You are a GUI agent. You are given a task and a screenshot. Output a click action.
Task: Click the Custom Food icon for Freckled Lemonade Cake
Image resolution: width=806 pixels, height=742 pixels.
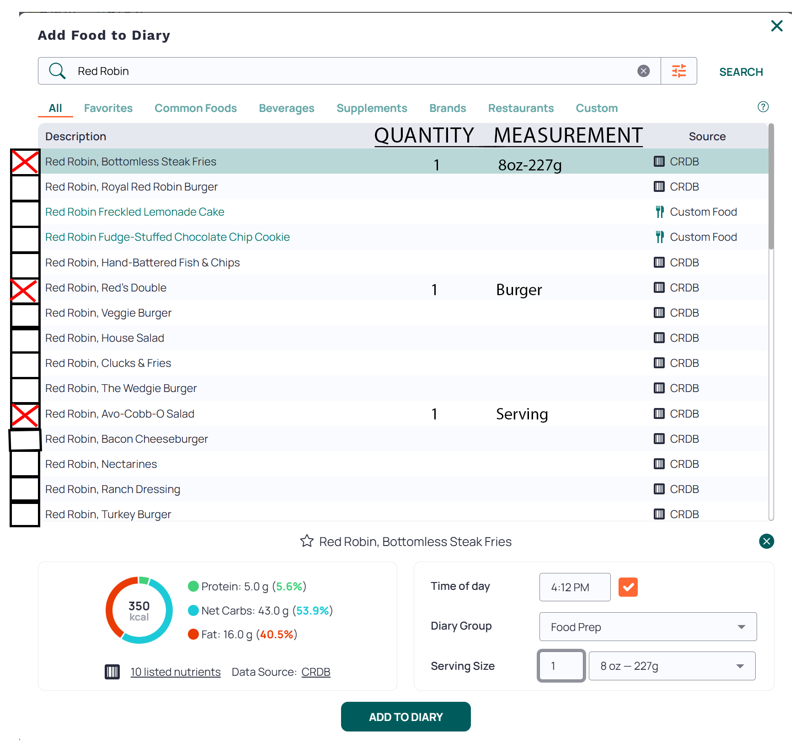tap(659, 212)
